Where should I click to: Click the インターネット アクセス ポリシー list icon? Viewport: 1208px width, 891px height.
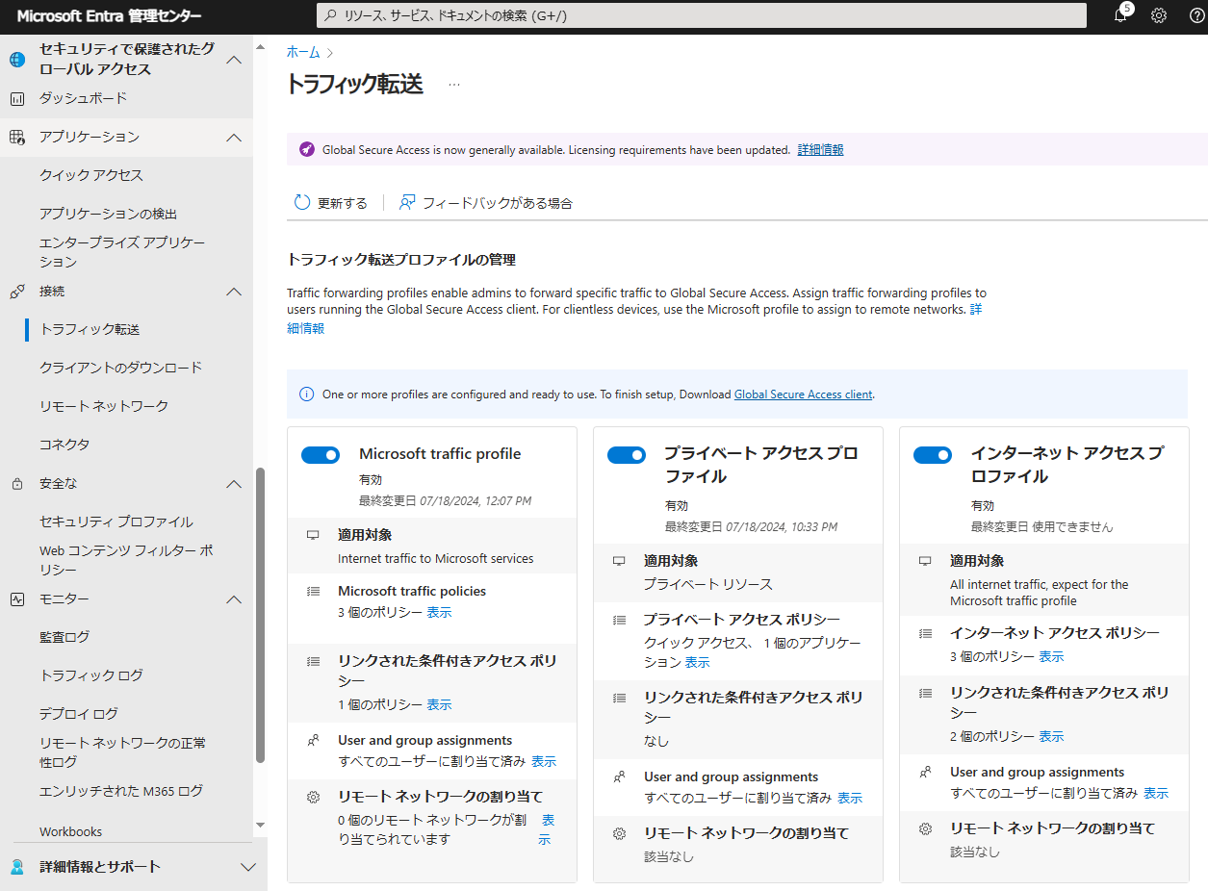pyautogui.click(x=925, y=633)
